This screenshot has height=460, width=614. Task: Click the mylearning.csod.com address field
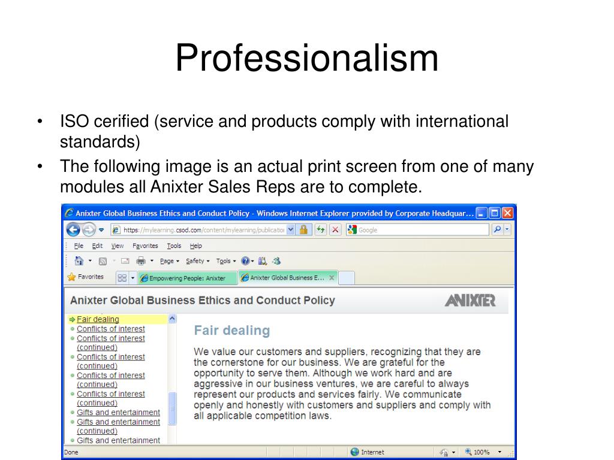[204, 230]
